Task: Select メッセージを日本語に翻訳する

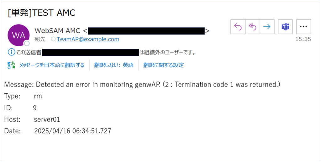Action: tap(52, 65)
